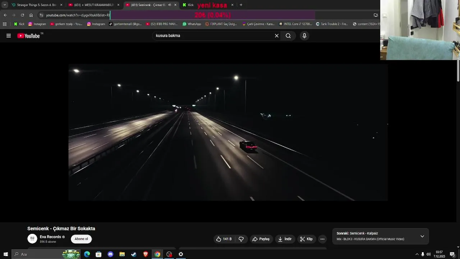Viewport: 460px width, 259px height.
Task: View site information icon in address bar
Action: (41, 15)
